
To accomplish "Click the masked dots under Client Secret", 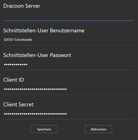I will pos(35,114).
